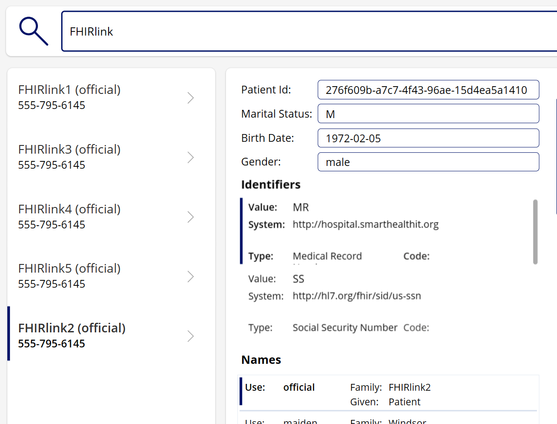Click the http://hospital.smarthealthit.org system value

click(x=365, y=225)
